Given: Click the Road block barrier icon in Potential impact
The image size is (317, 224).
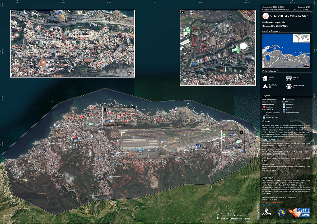Looking at the screenshot, I should click(288, 78).
